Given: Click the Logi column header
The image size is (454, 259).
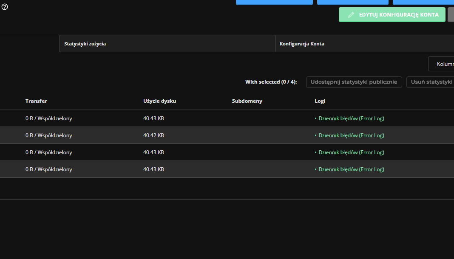Looking at the screenshot, I should (x=320, y=101).
